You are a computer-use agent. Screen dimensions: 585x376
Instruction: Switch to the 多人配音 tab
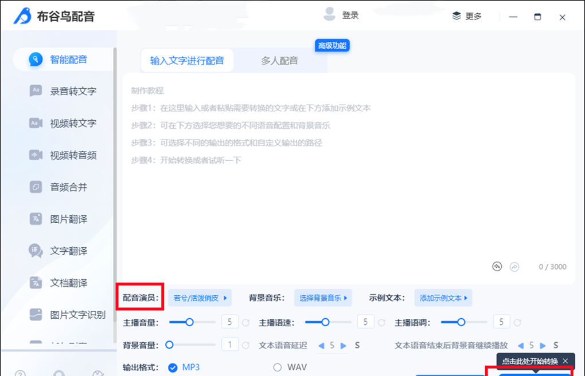(x=279, y=61)
